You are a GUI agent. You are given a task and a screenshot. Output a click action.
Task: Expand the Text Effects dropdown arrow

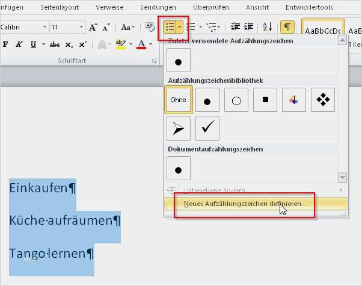click(x=109, y=44)
